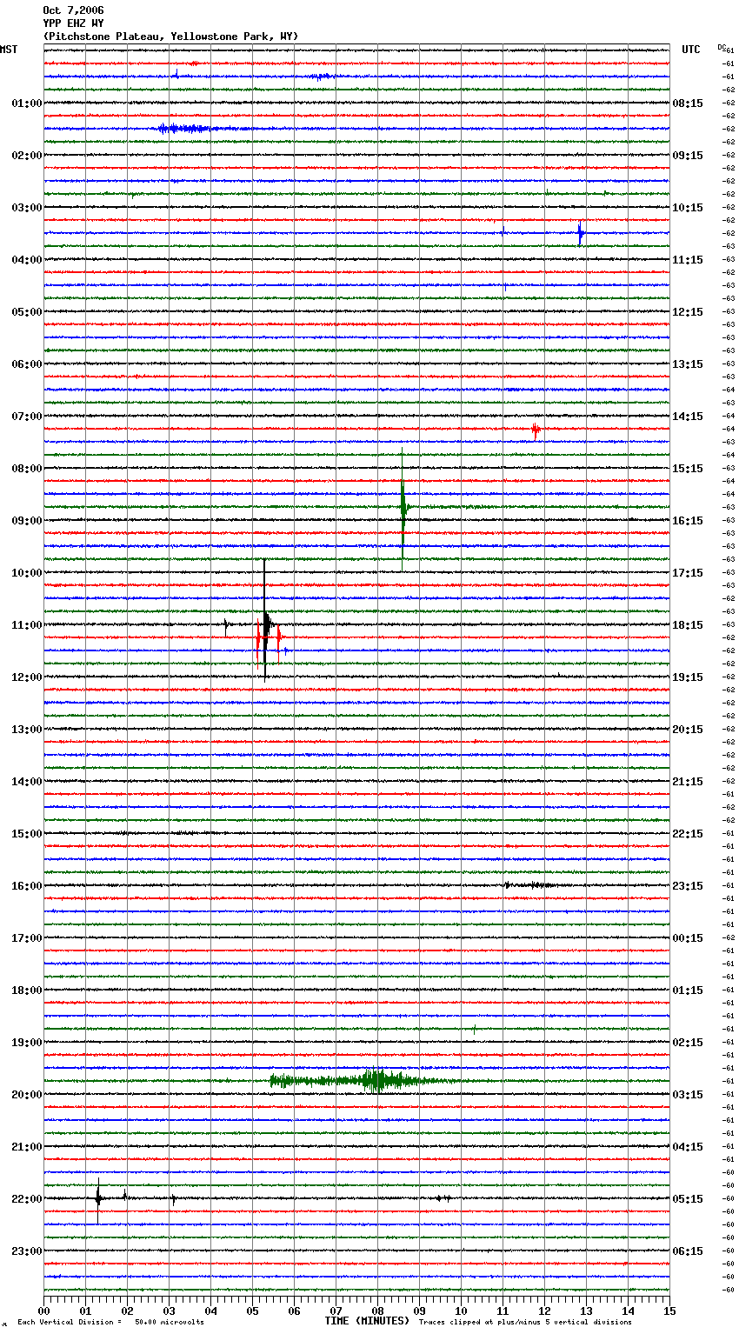Click the red burst on the 07:15 MST trace
Image resolution: width=739 pixels, height=1334 pixels.
click(x=536, y=429)
